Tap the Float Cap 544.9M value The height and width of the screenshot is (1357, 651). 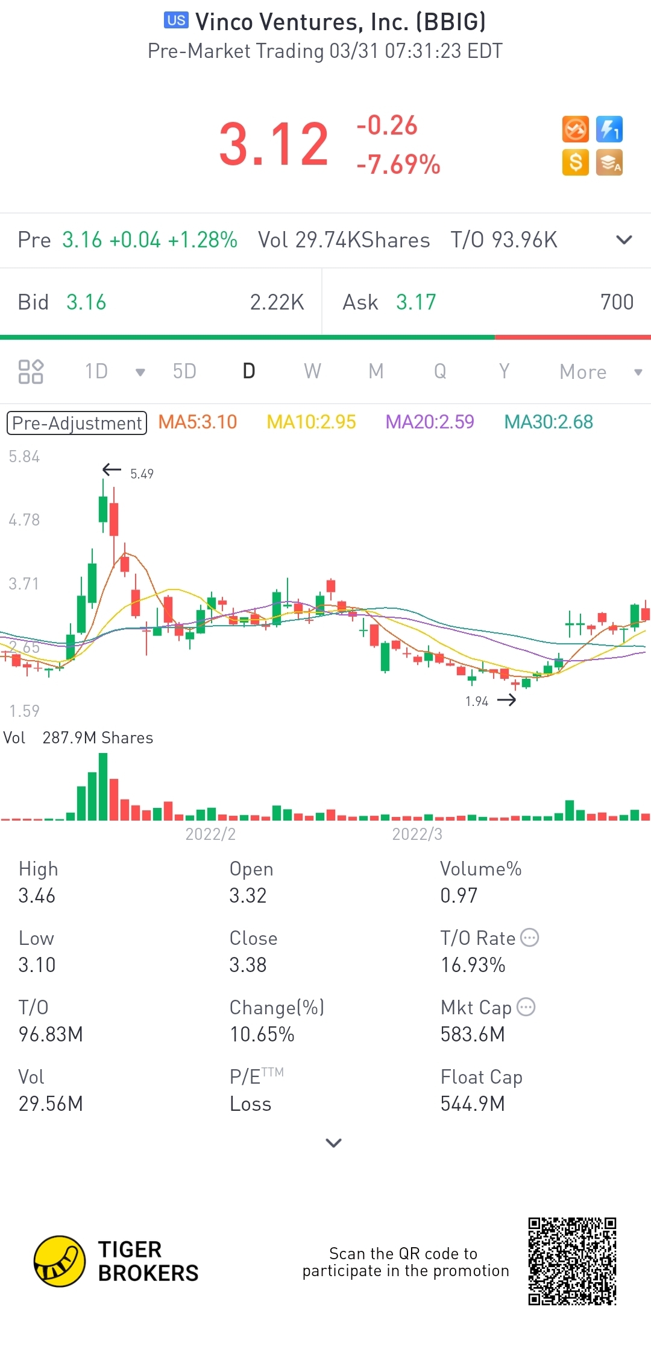pos(473,1104)
